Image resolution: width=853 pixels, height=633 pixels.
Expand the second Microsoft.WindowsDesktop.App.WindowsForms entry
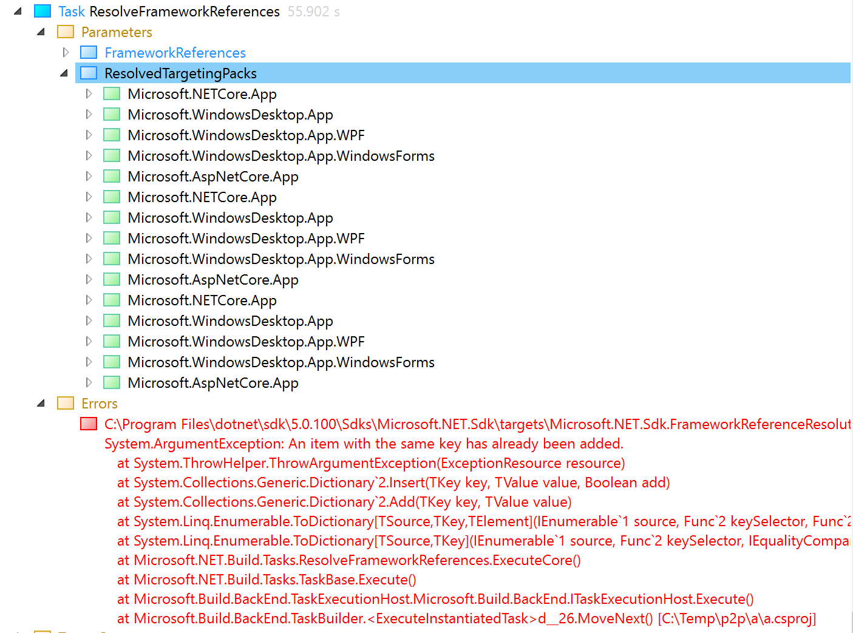pos(89,259)
